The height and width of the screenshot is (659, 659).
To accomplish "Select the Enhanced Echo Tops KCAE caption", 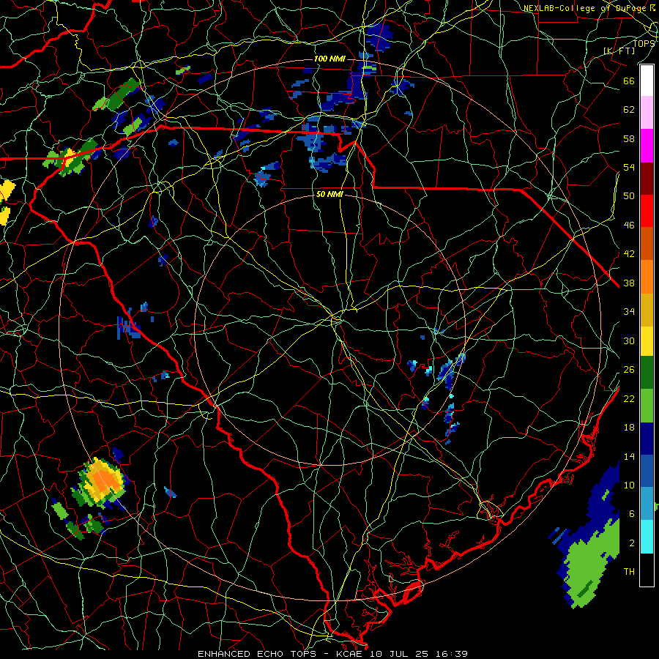I will pos(332,654).
